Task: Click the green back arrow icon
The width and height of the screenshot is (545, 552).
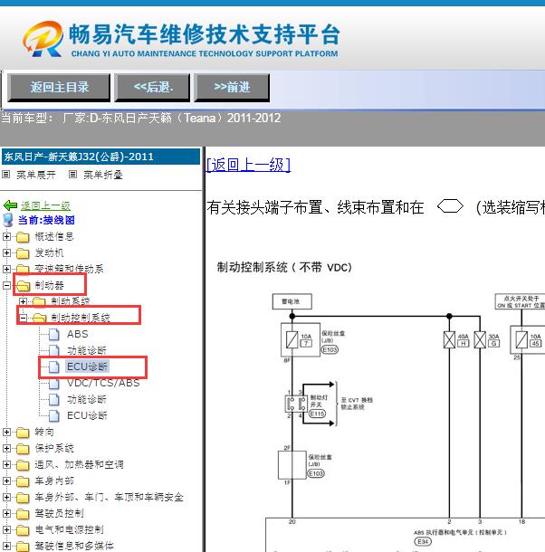Action: click(x=10, y=205)
